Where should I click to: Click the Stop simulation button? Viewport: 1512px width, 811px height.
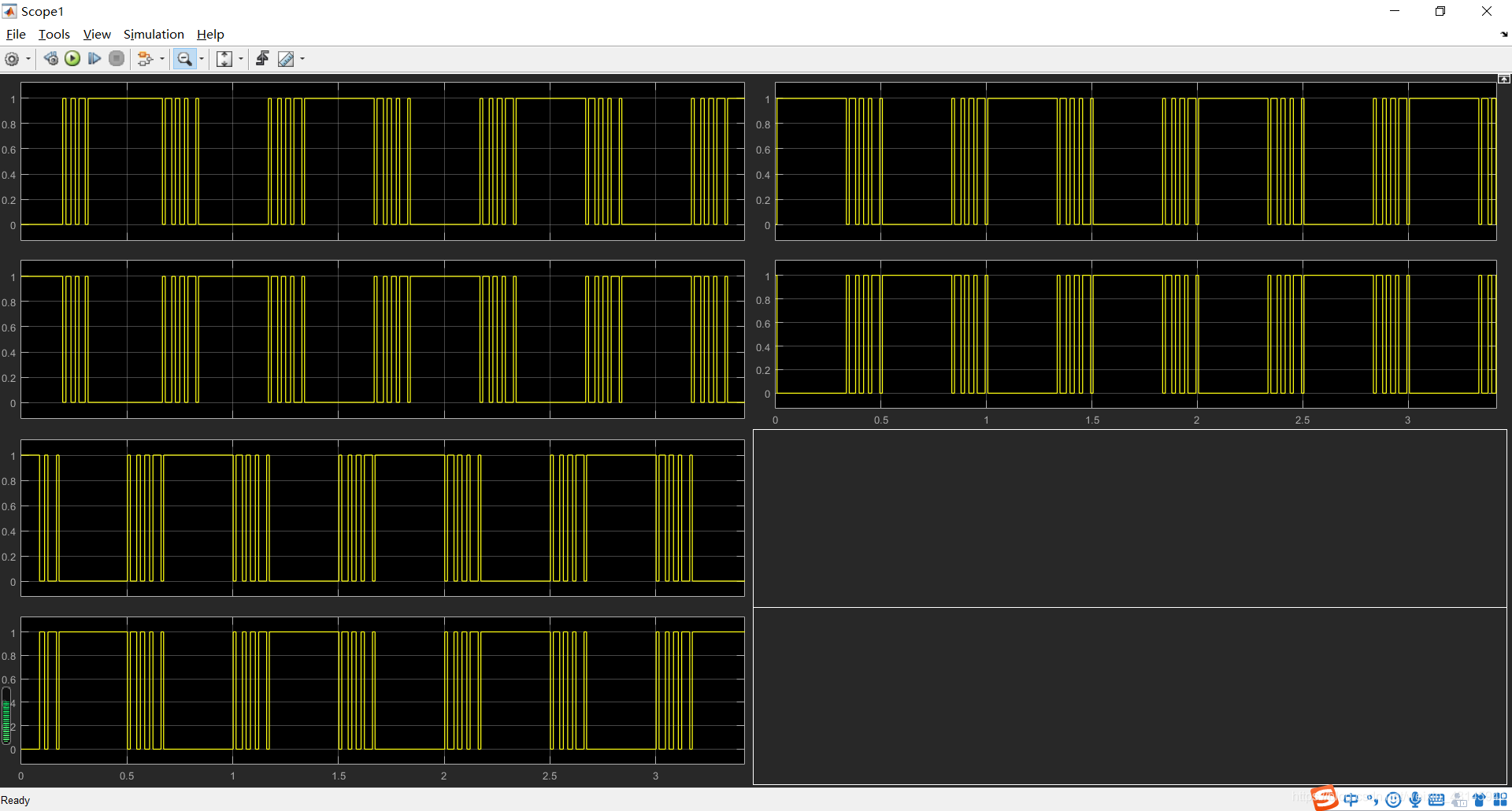point(117,58)
